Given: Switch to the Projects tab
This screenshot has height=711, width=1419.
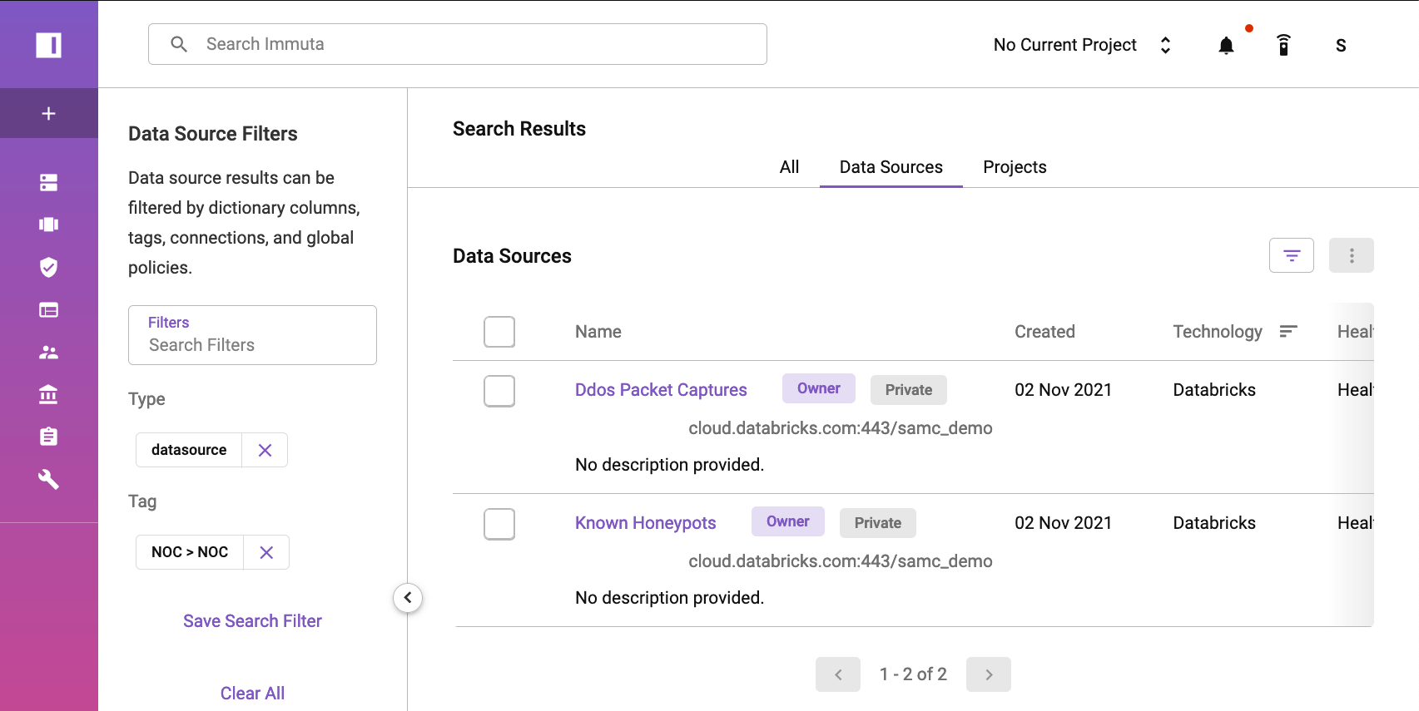Looking at the screenshot, I should 1015,167.
